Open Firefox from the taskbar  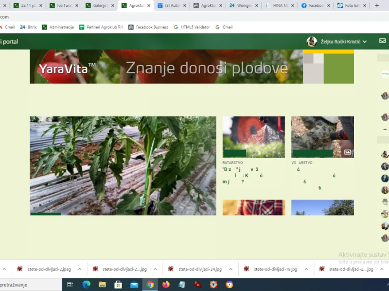pyautogui.click(x=166, y=285)
